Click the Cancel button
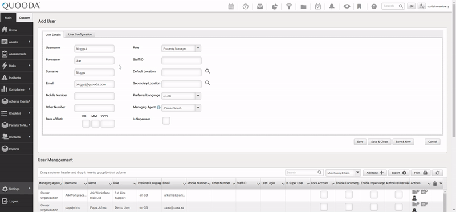The width and height of the screenshot is (456, 212). coord(433,142)
